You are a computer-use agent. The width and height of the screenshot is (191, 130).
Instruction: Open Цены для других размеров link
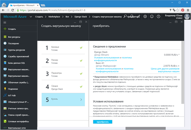tap(165, 70)
